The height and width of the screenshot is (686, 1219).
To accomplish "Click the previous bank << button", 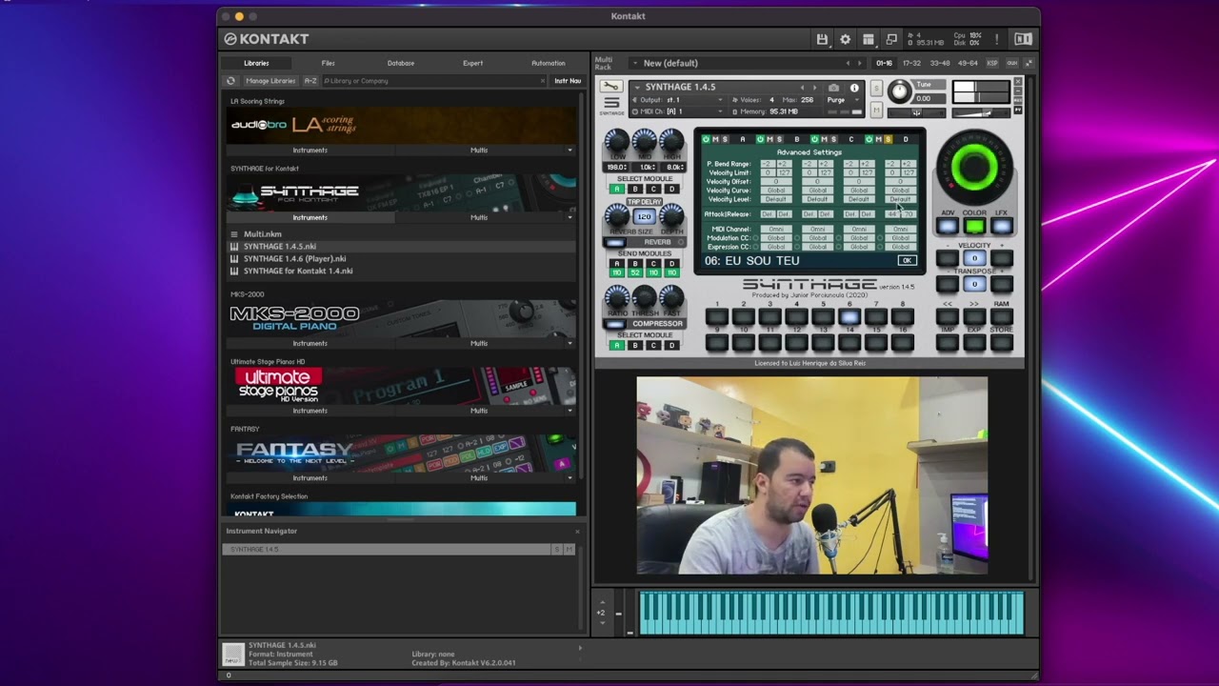I will click(x=948, y=317).
